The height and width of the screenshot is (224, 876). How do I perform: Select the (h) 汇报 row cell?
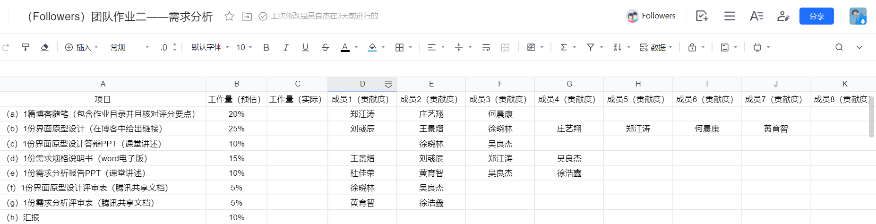[x=103, y=217]
